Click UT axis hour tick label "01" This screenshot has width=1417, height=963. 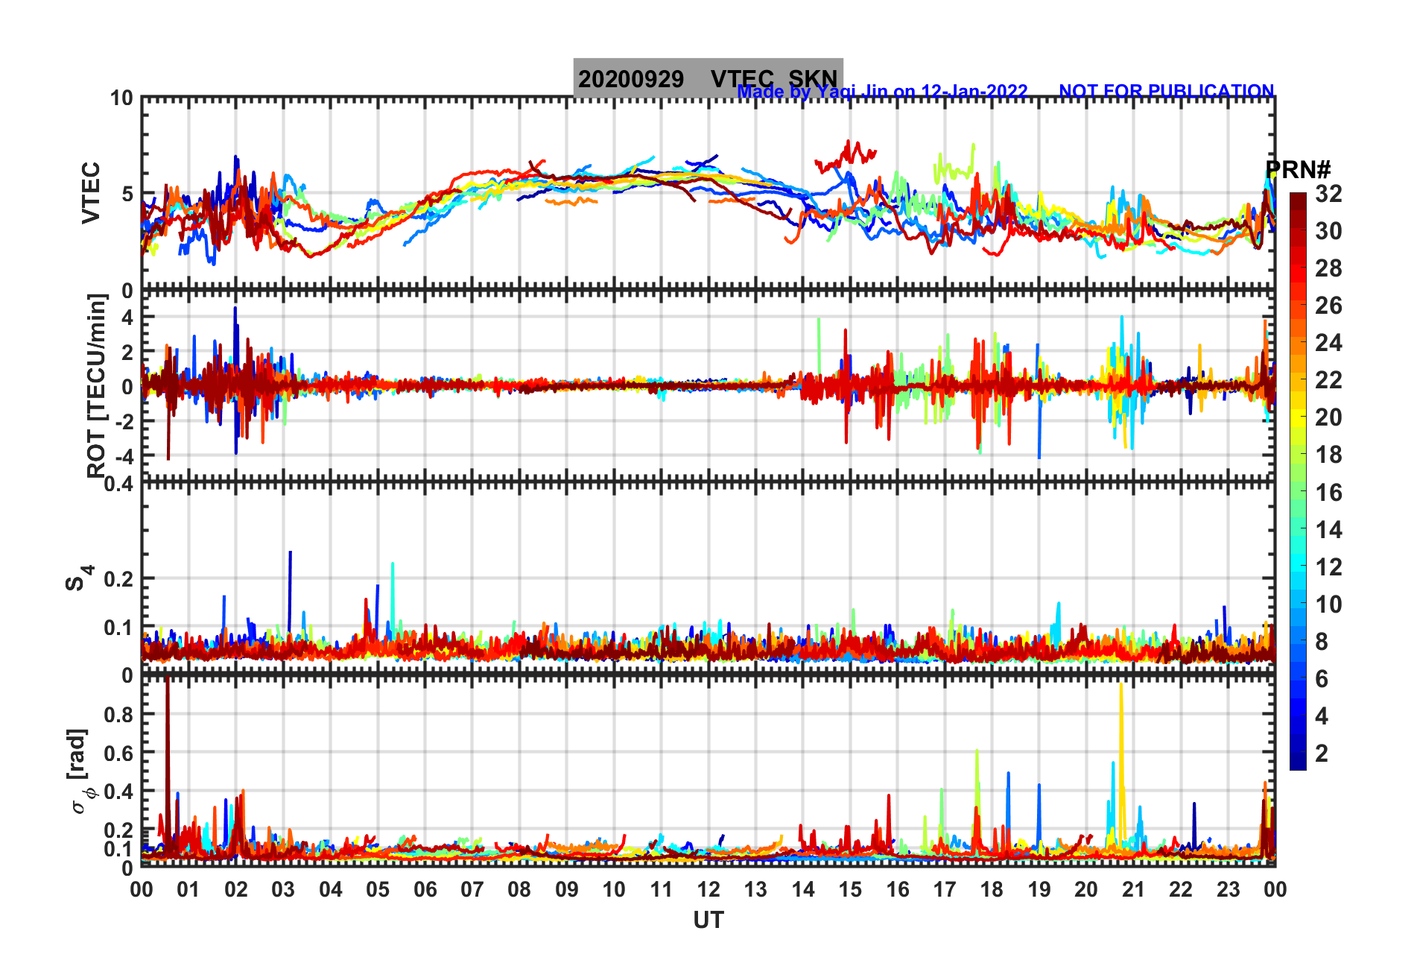click(188, 889)
